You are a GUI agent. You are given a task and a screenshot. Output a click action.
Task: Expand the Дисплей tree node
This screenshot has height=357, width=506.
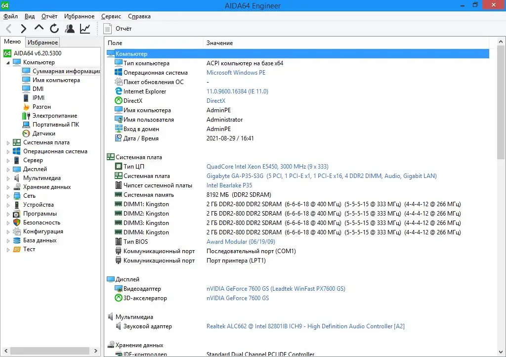8,170
